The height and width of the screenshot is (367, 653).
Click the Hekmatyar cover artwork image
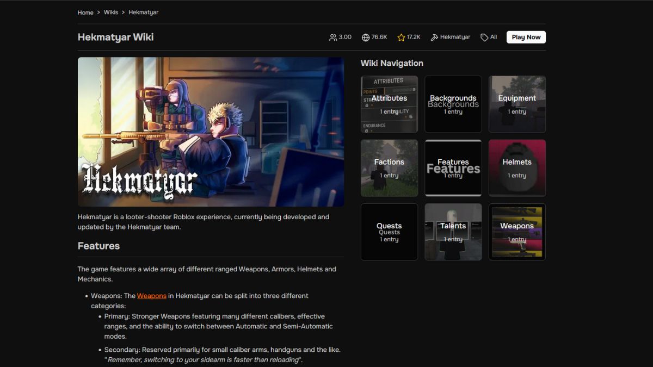211,132
